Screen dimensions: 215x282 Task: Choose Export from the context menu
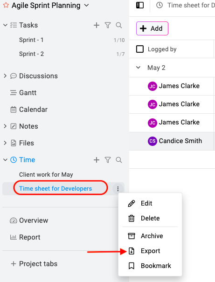[150, 251]
